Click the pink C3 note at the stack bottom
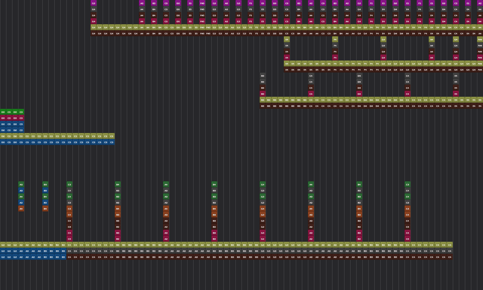This screenshot has width=483, height=290. [69, 238]
